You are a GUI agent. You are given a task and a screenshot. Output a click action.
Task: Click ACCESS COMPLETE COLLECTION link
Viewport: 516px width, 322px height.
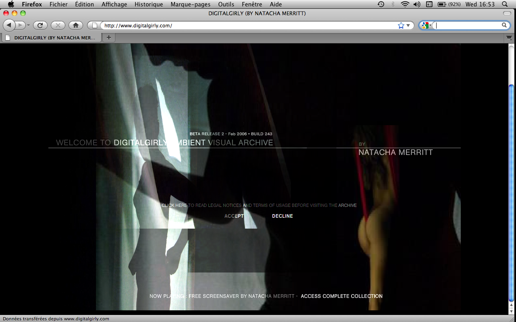coord(342,296)
